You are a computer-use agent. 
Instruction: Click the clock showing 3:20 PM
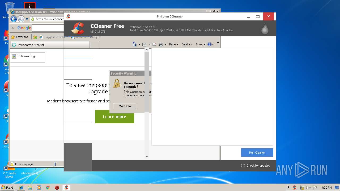[x=326, y=188]
